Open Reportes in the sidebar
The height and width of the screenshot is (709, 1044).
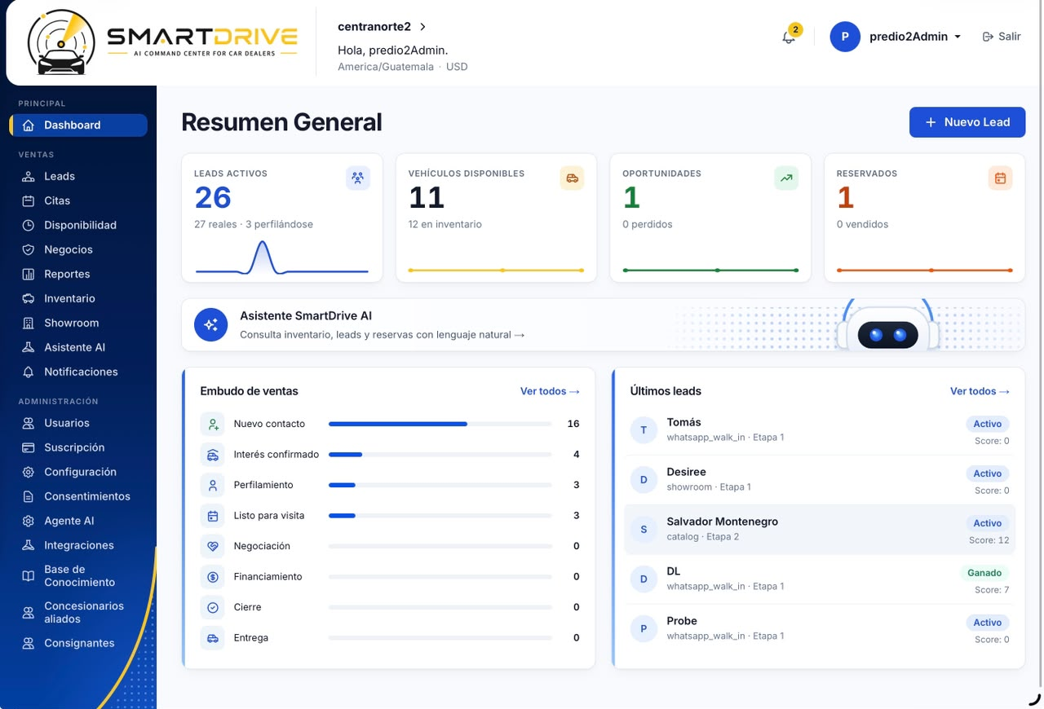point(78,274)
